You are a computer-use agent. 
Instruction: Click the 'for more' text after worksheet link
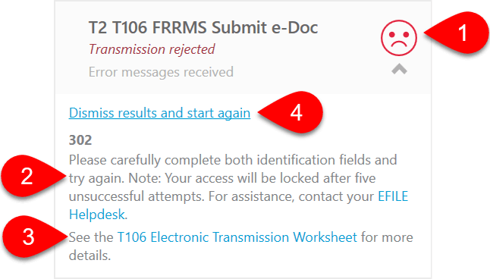(387, 237)
